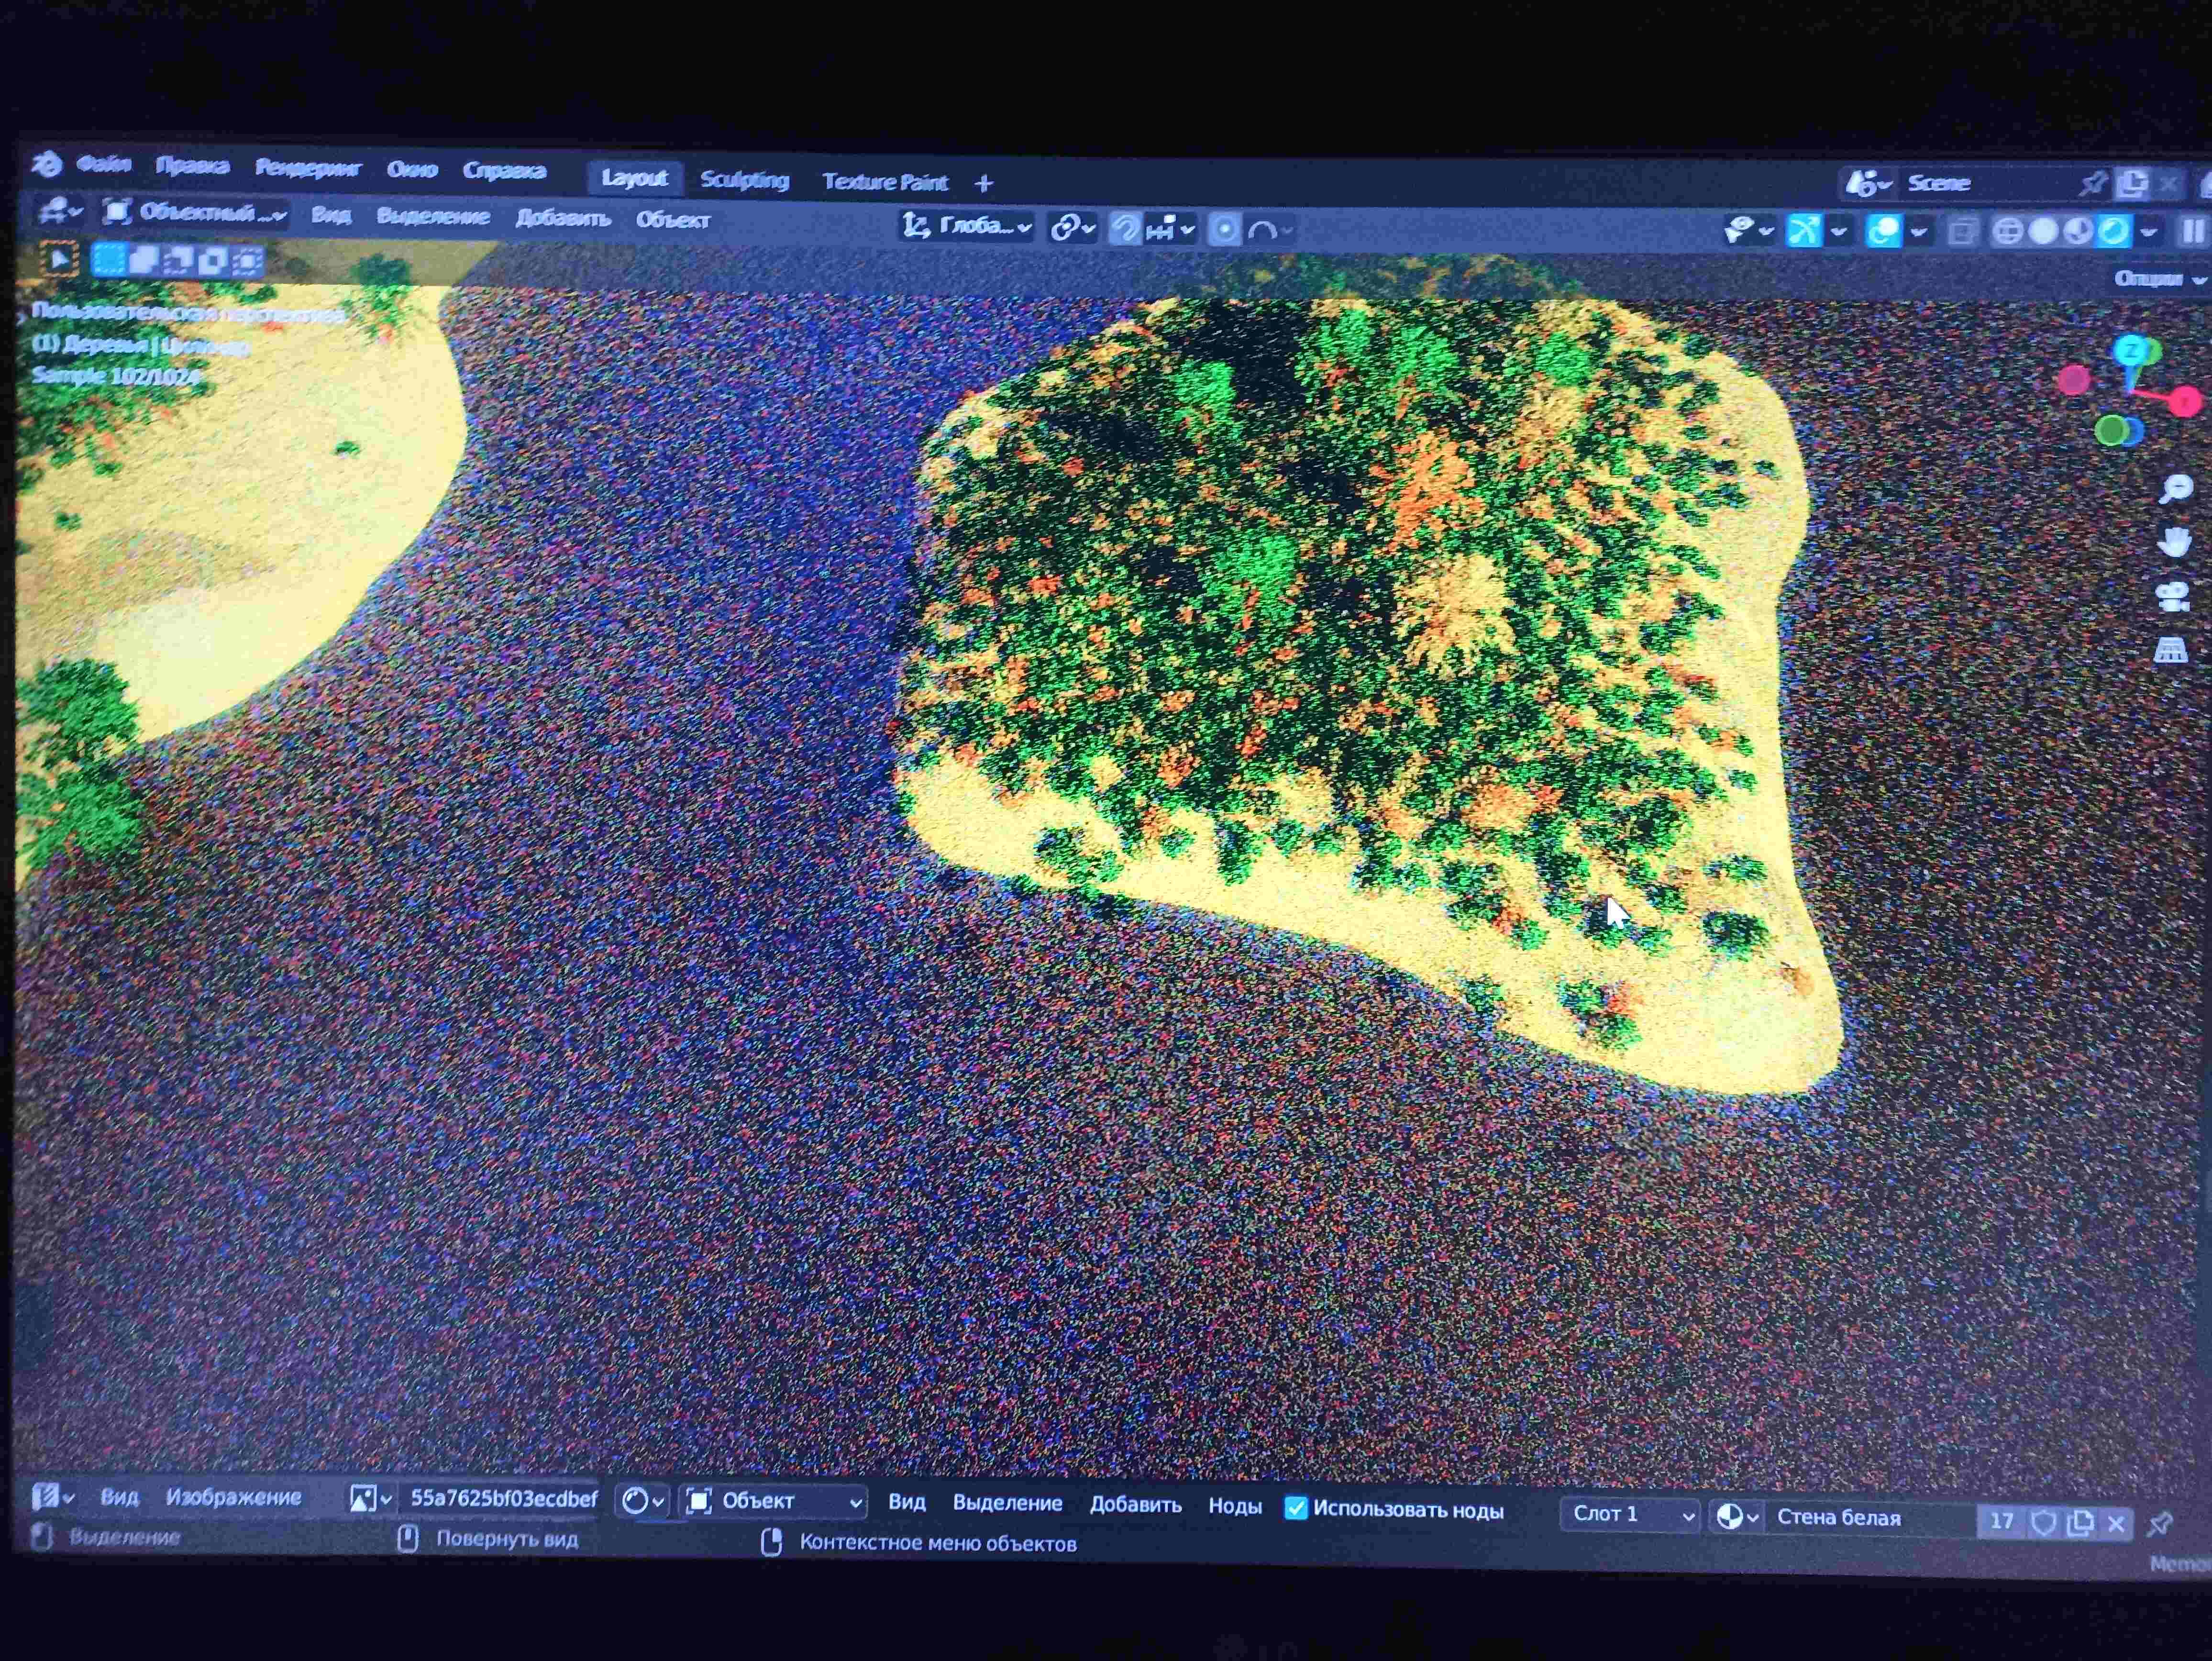Screen dimensions: 2212x1661
Task: Switch perspective/orthographic grid icon
Action: pos(2170,651)
